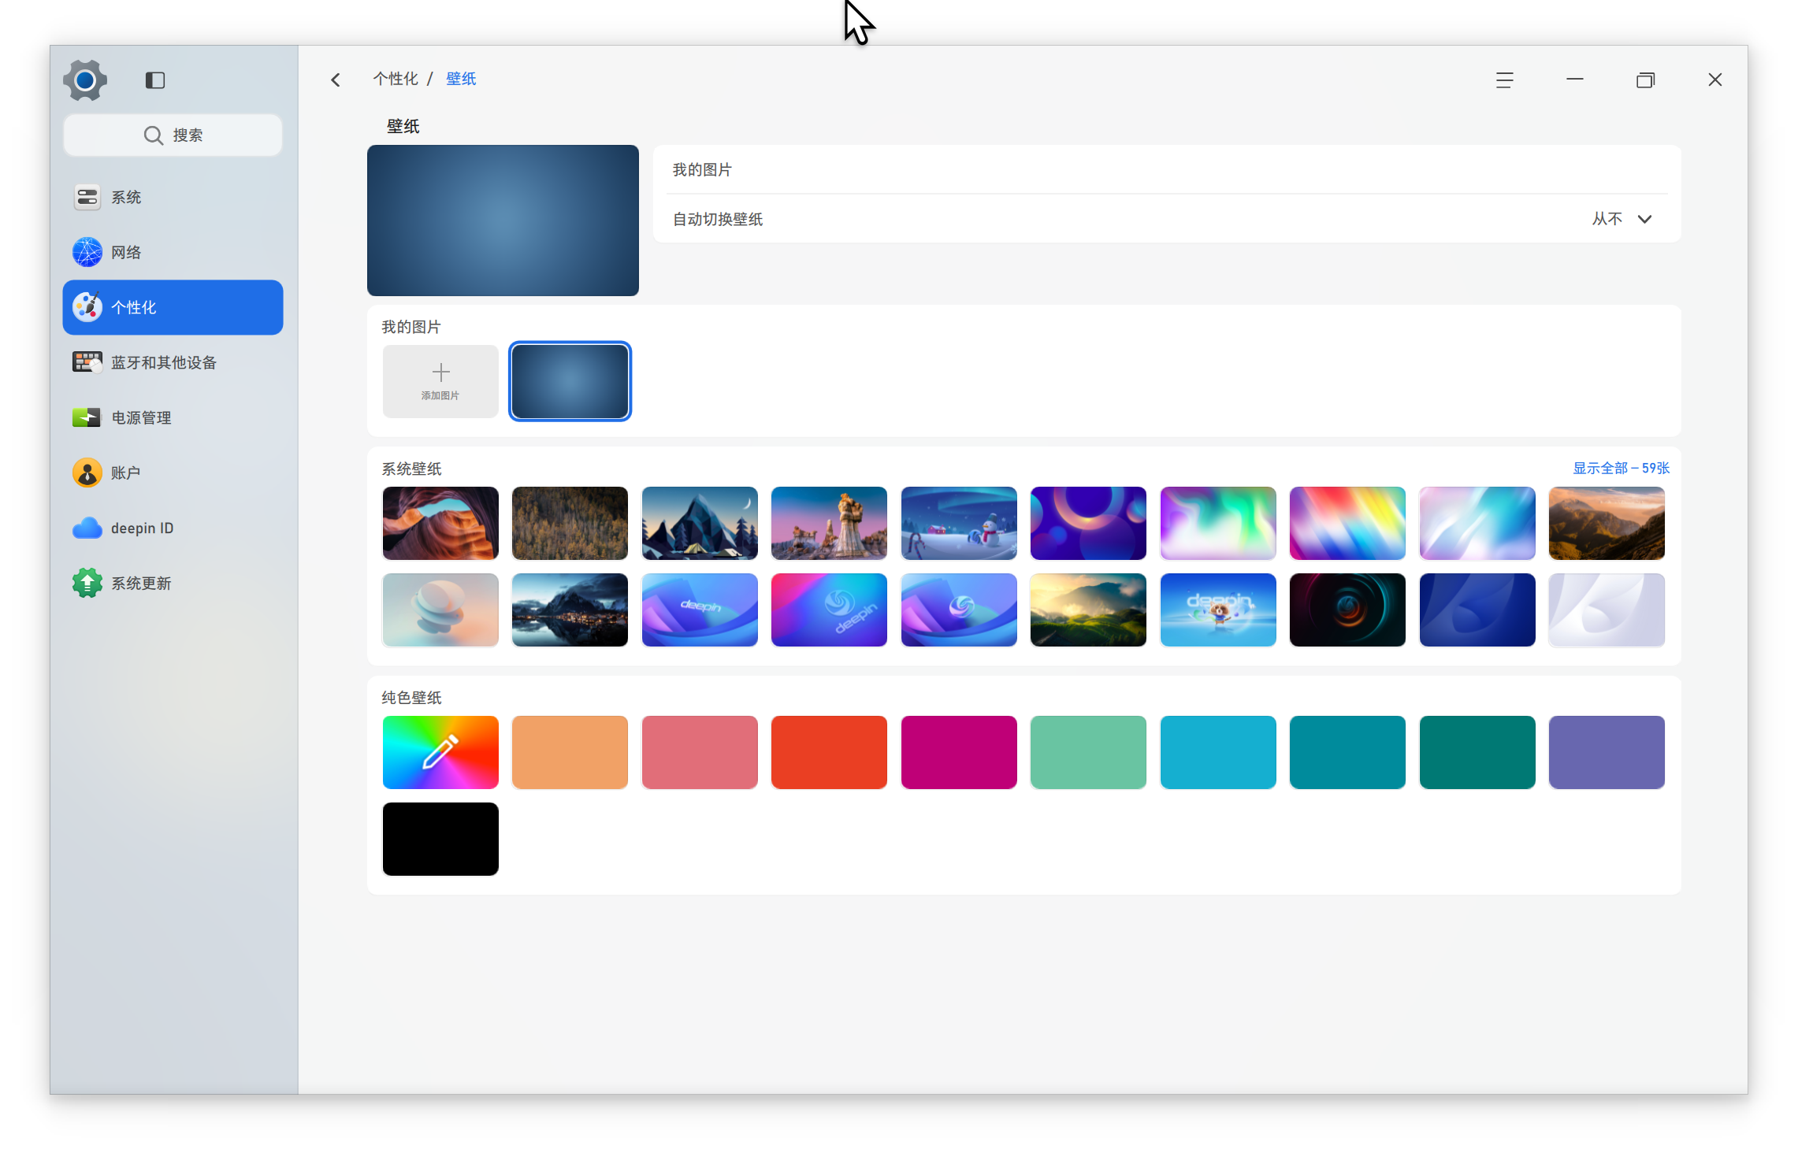This screenshot has height=1149, width=1798.
Task: Select the snowman aurora wallpaper
Action: (x=959, y=523)
